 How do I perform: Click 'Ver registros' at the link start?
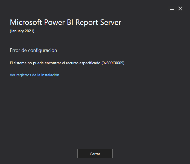pos(20,75)
